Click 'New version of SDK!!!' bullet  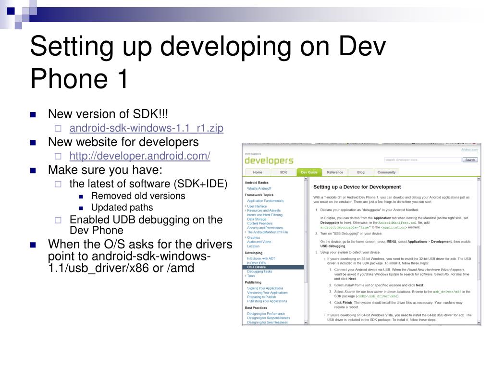tap(108, 114)
